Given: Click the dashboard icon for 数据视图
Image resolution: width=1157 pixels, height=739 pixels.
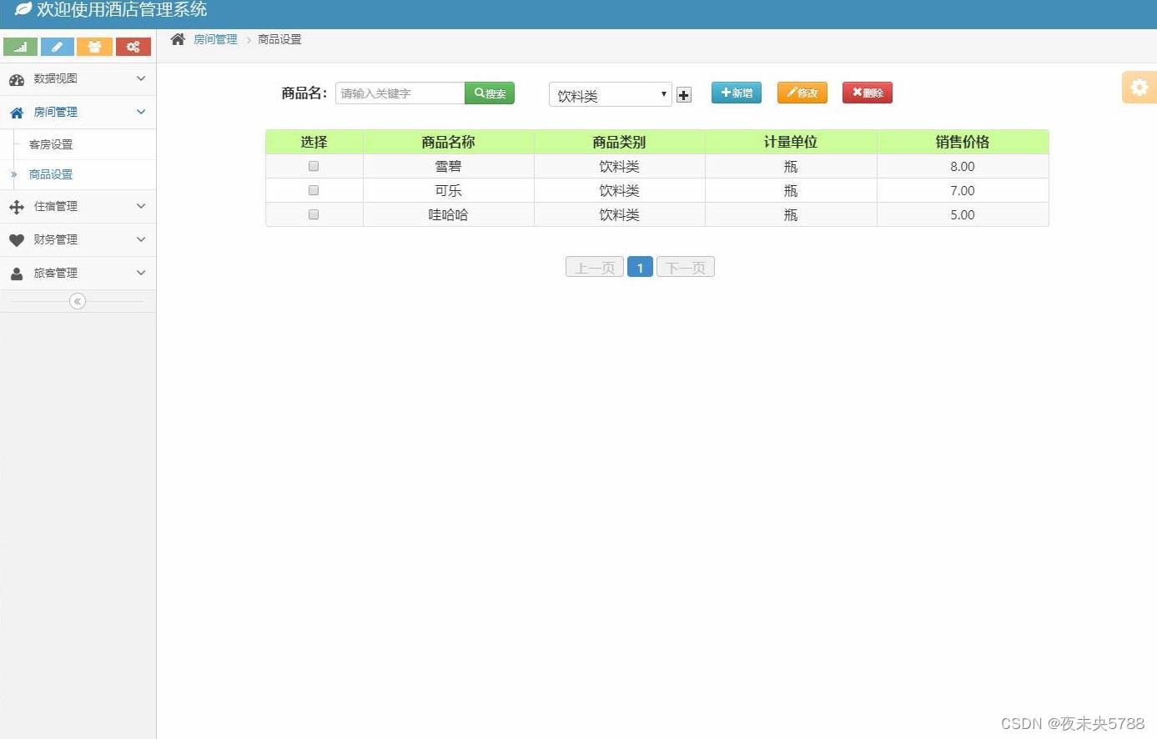Looking at the screenshot, I should coord(17,79).
